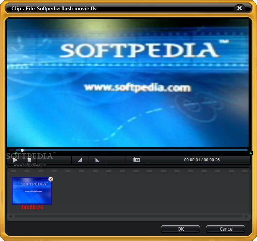Close the Clip dialog window

(x=239, y=8)
